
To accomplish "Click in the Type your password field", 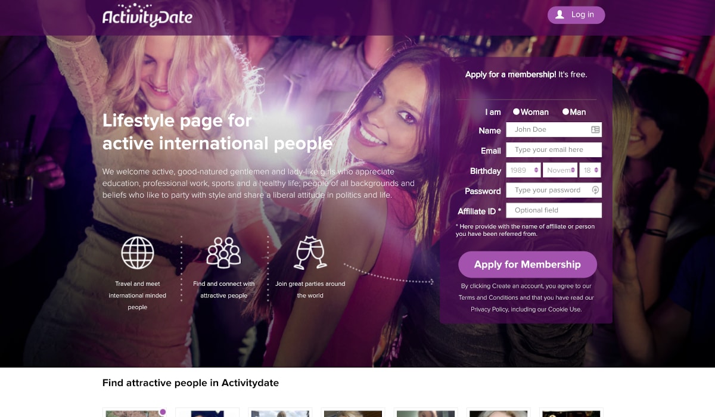I will [x=554, y=190].
